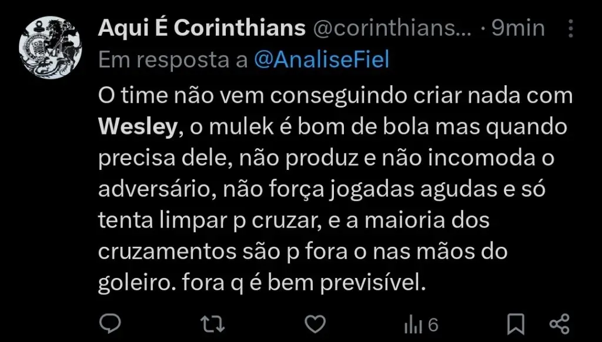602x342 pixels.
Task: Click the 9min timestamp
Action: click(518, 28)
